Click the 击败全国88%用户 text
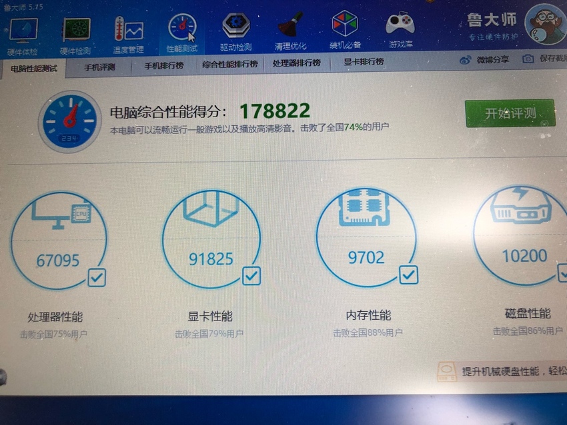The width and height of the screenshot is (567, 425). pyautogui.click(x=368, y=332)
